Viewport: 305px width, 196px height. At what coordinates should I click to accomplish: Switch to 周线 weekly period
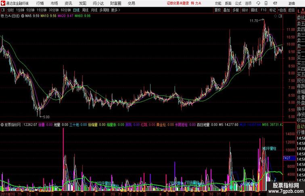[x=85, y=10]
